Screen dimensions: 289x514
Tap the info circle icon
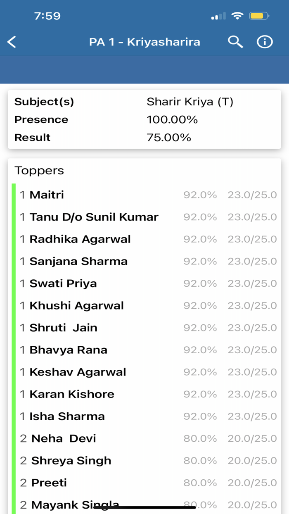tap(265, 42)
